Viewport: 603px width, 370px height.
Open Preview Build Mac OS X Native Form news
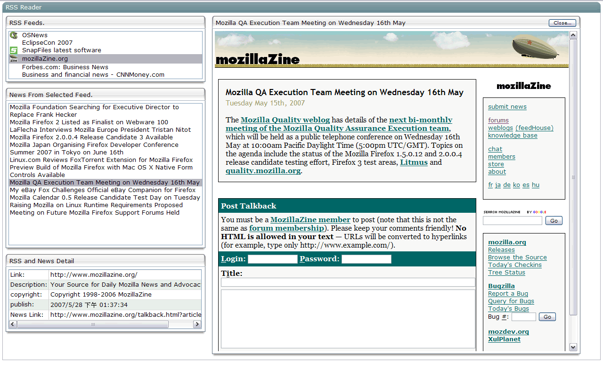click(x=106, y=171)
